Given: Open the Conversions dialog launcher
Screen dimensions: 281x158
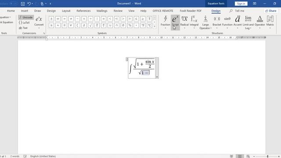Looking at the screenshot, I should [x=44, y=33].
